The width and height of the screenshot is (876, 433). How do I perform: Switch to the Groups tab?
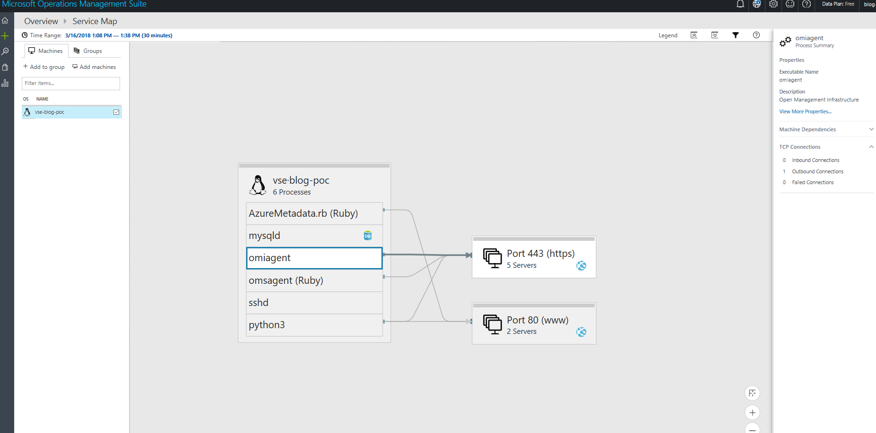88,51
